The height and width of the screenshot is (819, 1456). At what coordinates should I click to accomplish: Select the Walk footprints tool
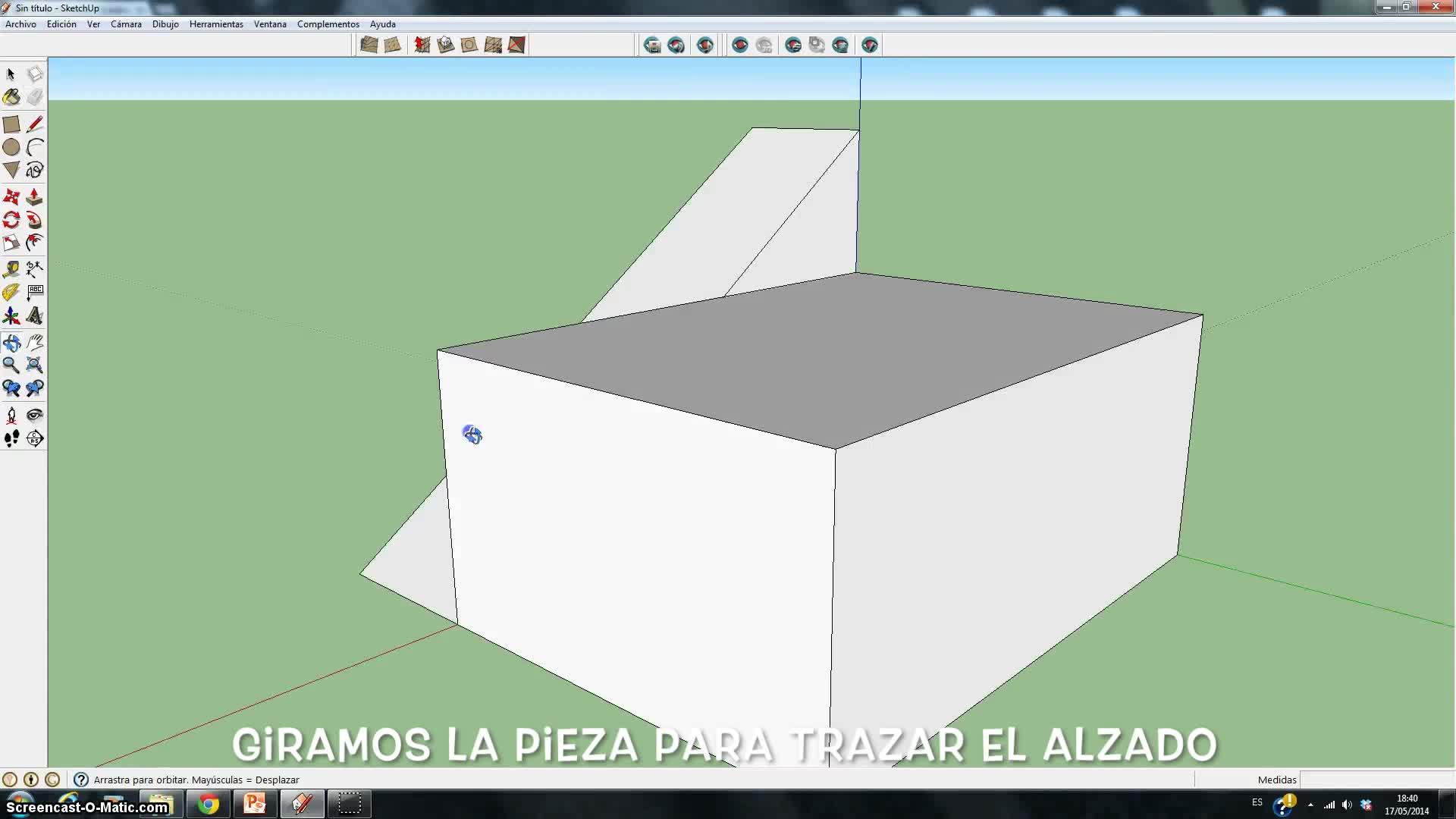click(11, 439)
